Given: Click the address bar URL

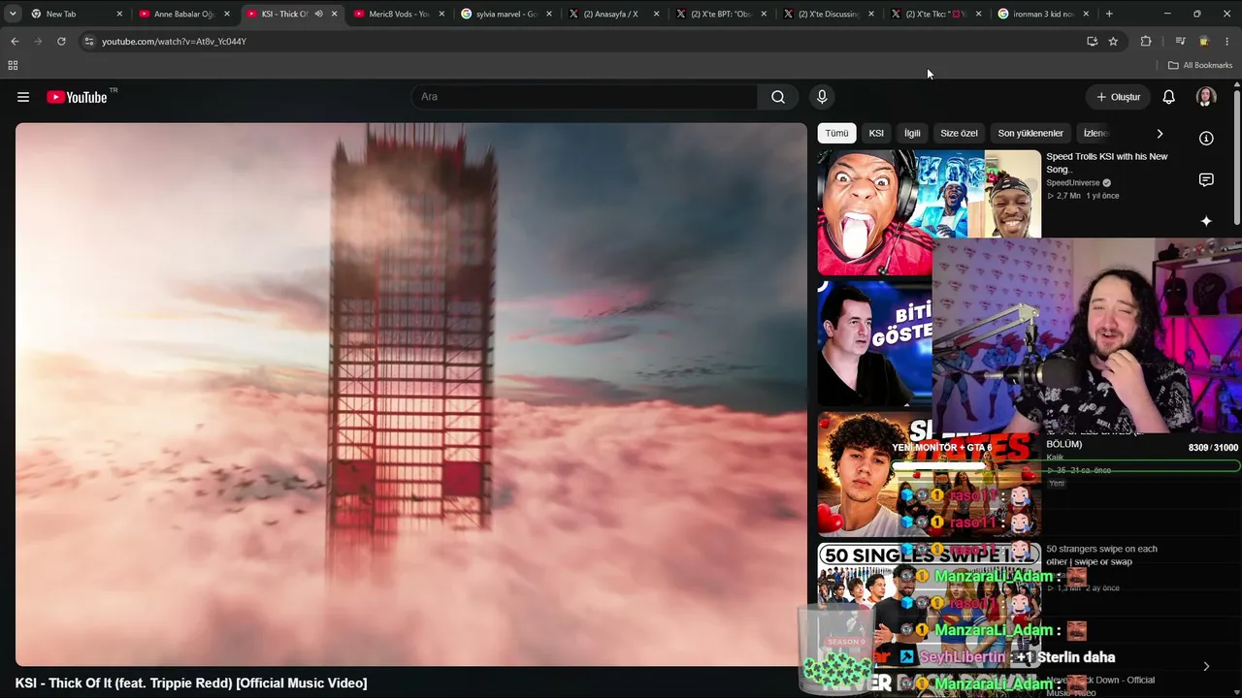Looking at the screenshot, I should (x=174, y=42).
